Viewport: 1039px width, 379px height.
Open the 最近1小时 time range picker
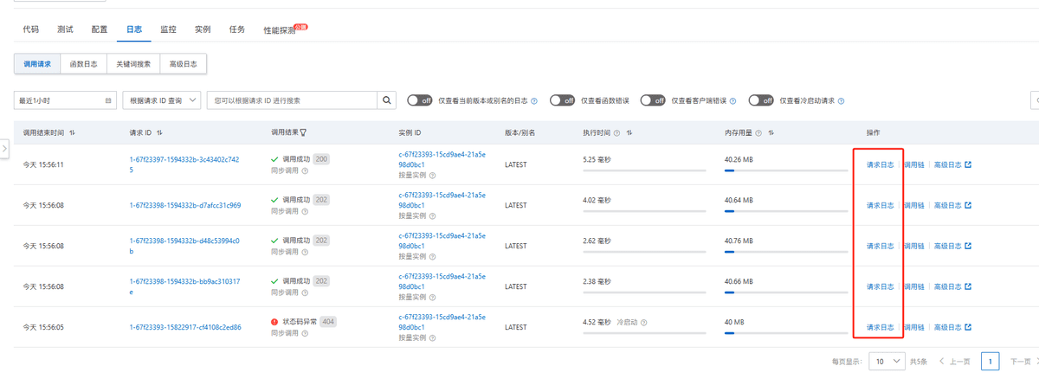coord(66,100)
